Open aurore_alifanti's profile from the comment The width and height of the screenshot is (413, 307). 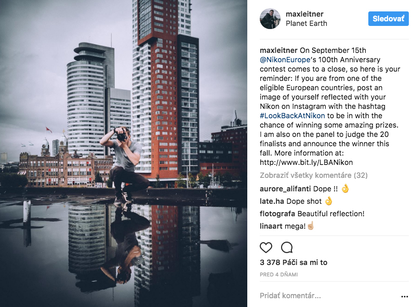point(286,189)
